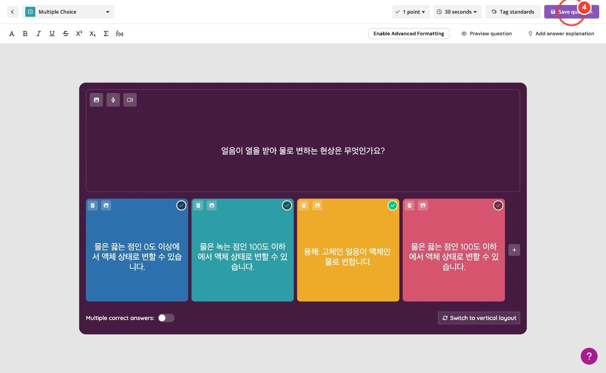Viewport: 606px width, 373px height.
Task: Insert sigma math symbol
Action: pyautogui.click(x=106, y=34)
